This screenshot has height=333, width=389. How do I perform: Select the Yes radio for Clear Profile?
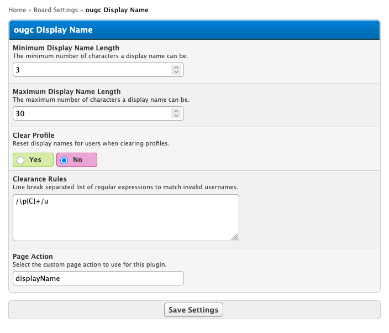pos(21,160)
